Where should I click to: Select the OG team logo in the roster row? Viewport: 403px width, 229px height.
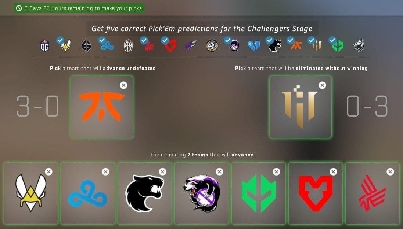[45, 46]
